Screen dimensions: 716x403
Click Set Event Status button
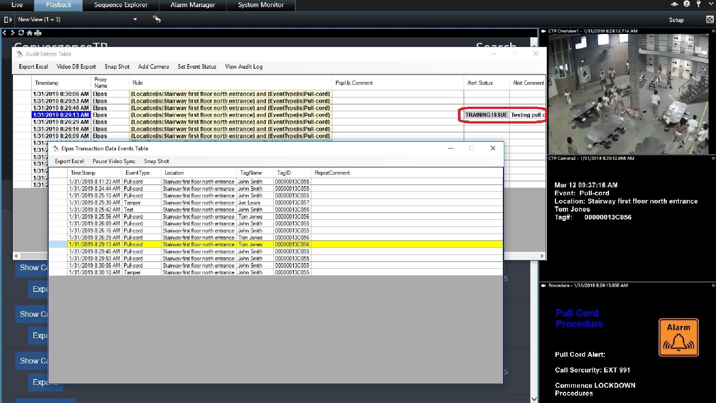coord(197,67)
